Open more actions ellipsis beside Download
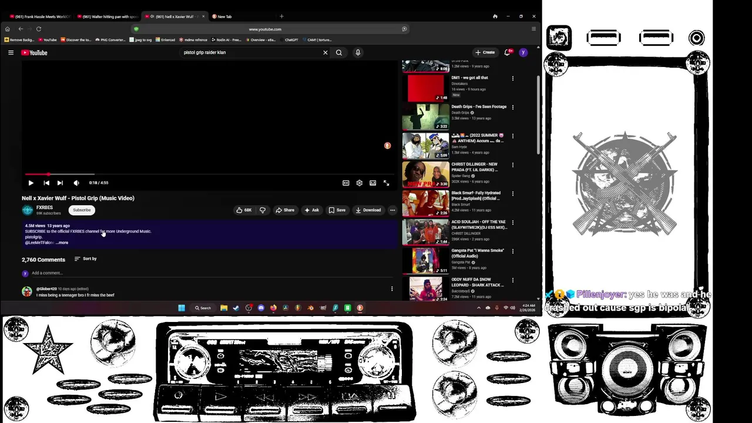Image resolution: width=752 pixels, height=423 pixels. (x=392, y=210)
